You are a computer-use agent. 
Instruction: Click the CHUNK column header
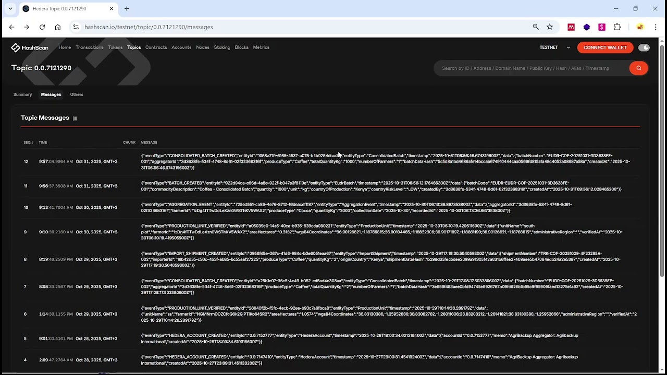coord(129,142)
